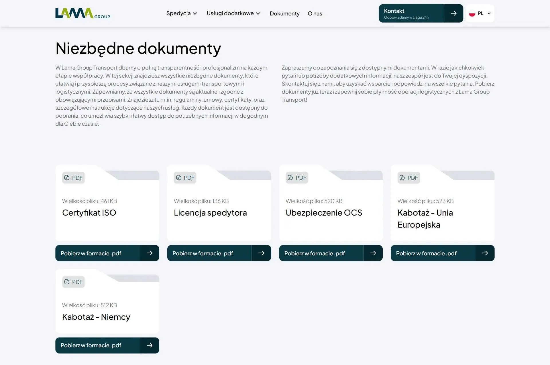Click the PDF badge on the Kabotaż - Unia Europejska card

click(409, 178)
